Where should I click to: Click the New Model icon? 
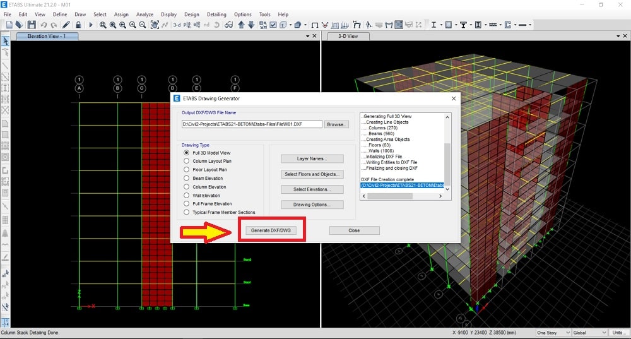click(x=8, y=25)
